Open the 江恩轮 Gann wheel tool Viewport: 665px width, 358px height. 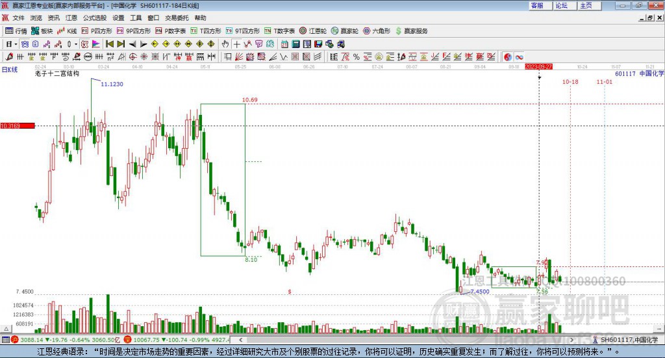[313, 31]
